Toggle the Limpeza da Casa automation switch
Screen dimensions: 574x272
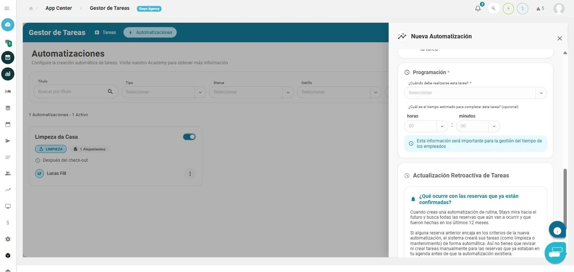click(189, 137)
